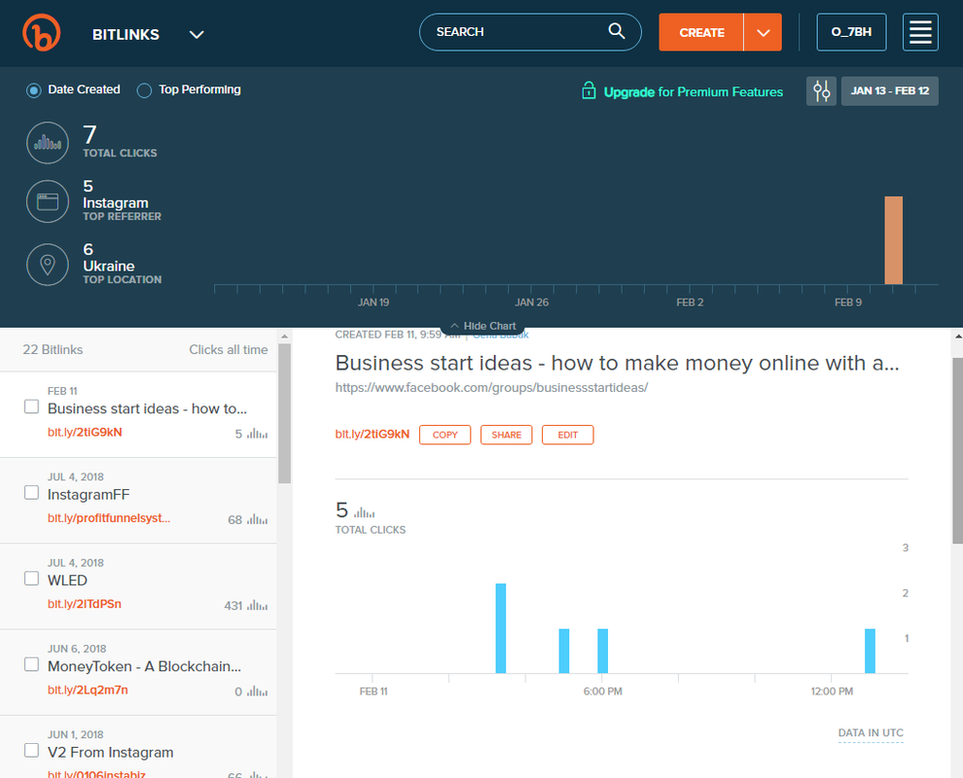Check the WLED checkbox
The height and width of the screenshot is (778, 963).
click(x=31, y=579)
